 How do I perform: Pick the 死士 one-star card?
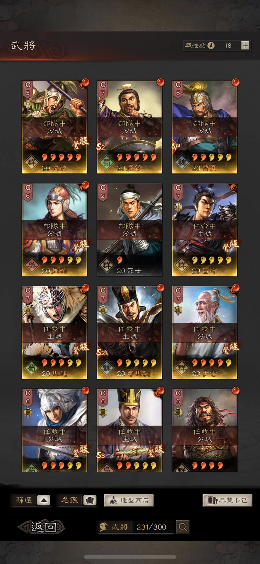(x=129, y=230)
